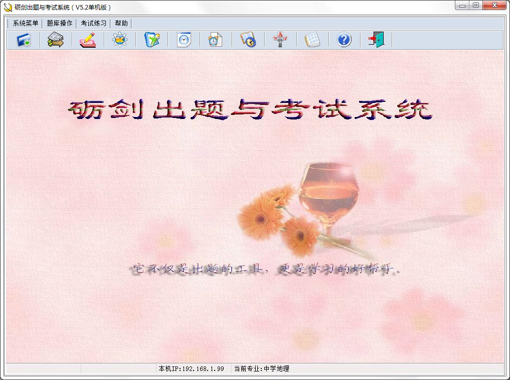Maximize the 砺剑出题与考试系统 window
The height and width of the screenshot is (380, 510).
(476, 6)
